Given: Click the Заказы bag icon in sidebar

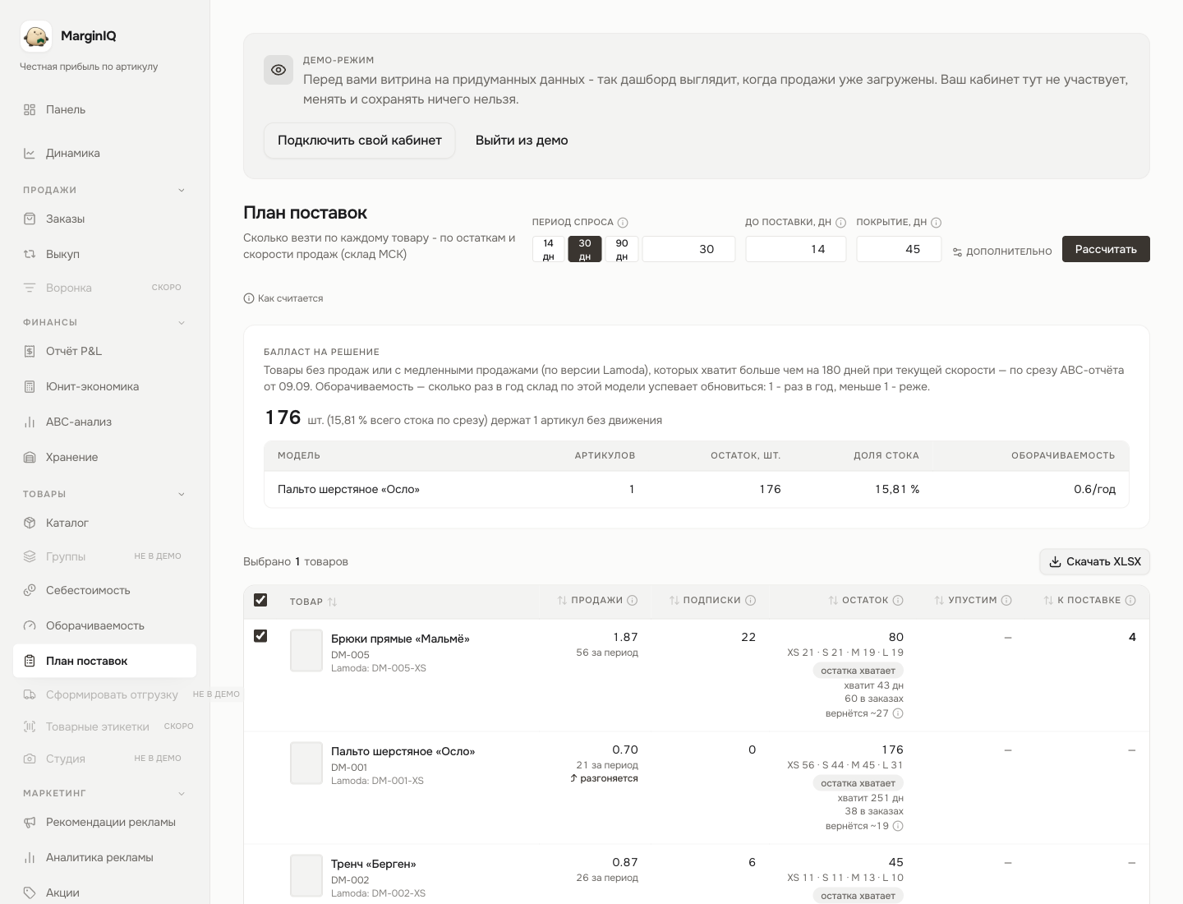Looking at the screenshot, I should (30, 219).
